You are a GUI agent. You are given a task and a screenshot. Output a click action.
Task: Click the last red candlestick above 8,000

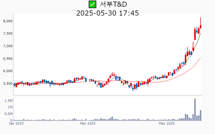[x=200, y=23]
